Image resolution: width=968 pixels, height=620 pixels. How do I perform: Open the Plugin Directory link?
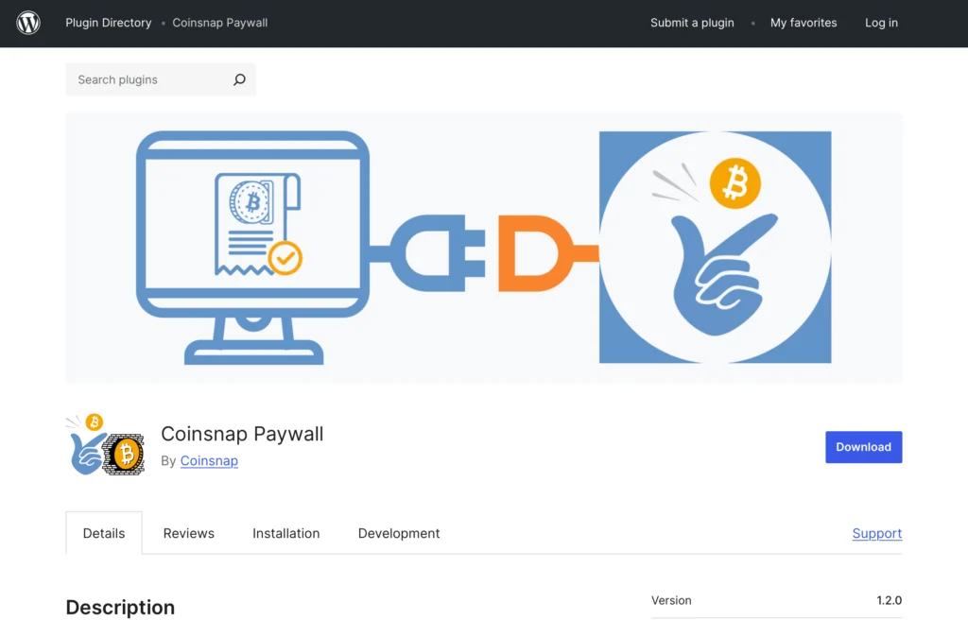click(x=109, y=23)
